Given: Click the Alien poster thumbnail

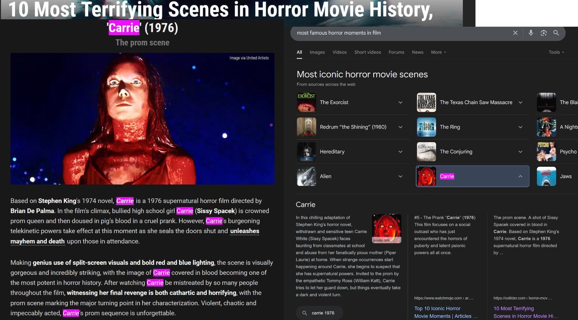Looking at the screenshot, I should [x=306, y=176].
